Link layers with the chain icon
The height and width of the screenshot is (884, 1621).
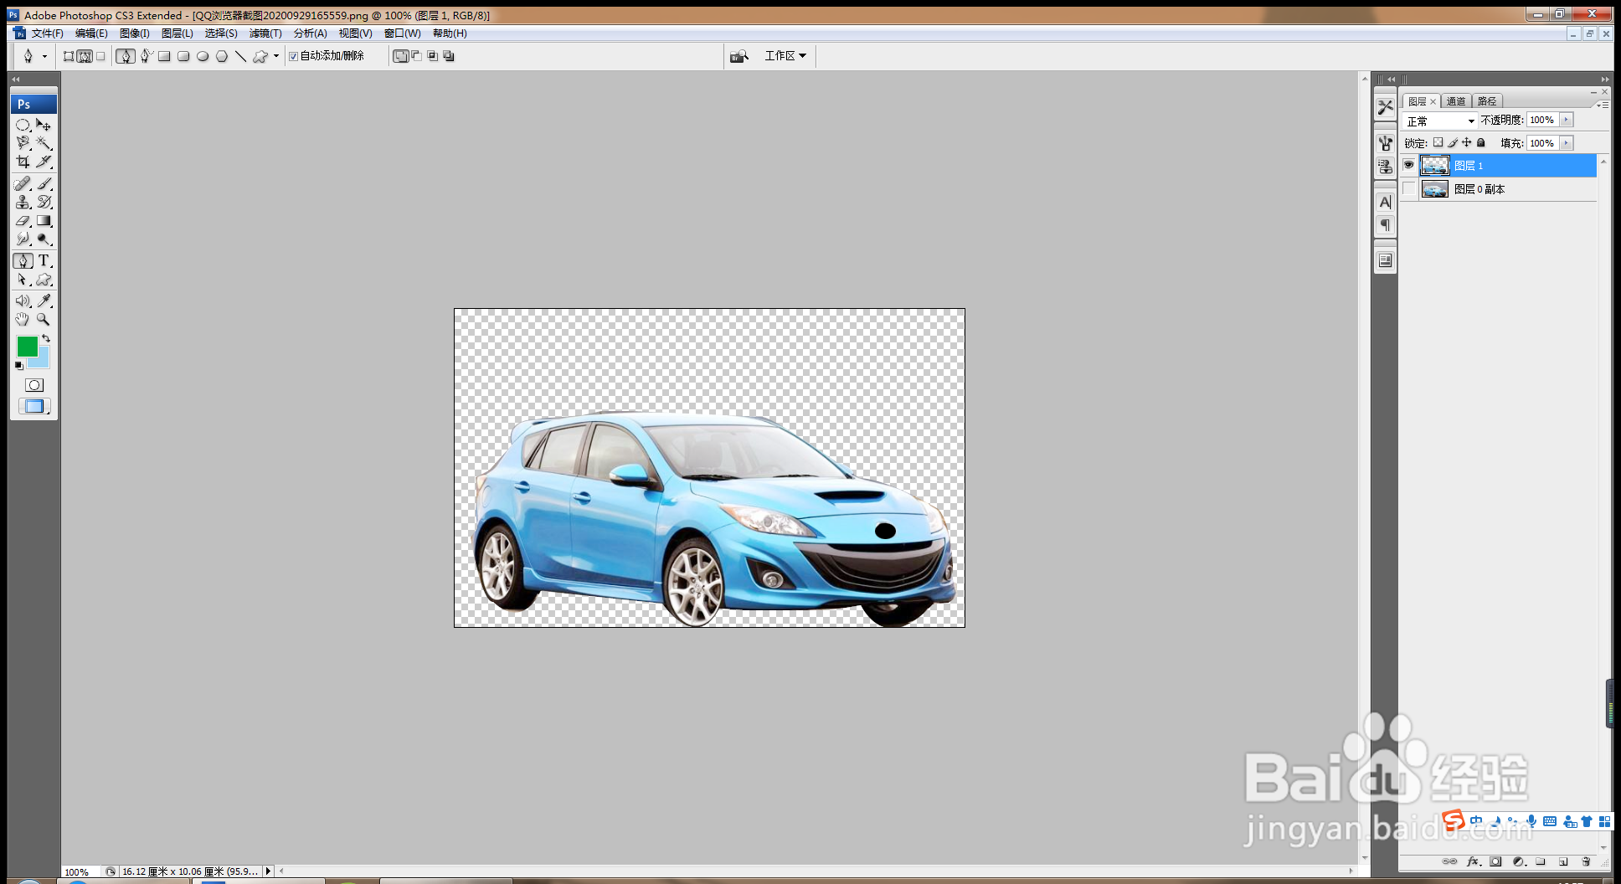1449,861
